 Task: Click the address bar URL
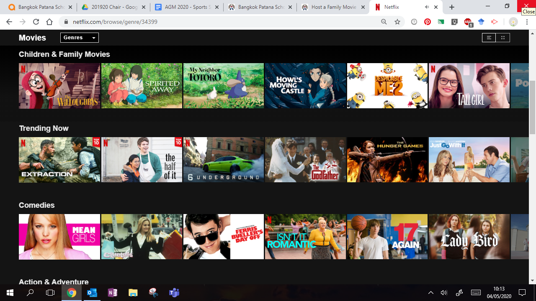(x=115, y=22)
